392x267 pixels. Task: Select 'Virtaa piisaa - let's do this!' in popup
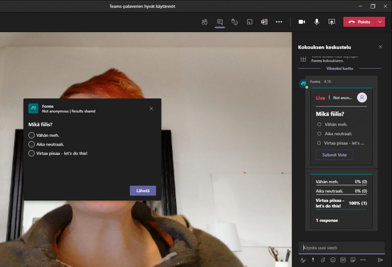[31, 153]
